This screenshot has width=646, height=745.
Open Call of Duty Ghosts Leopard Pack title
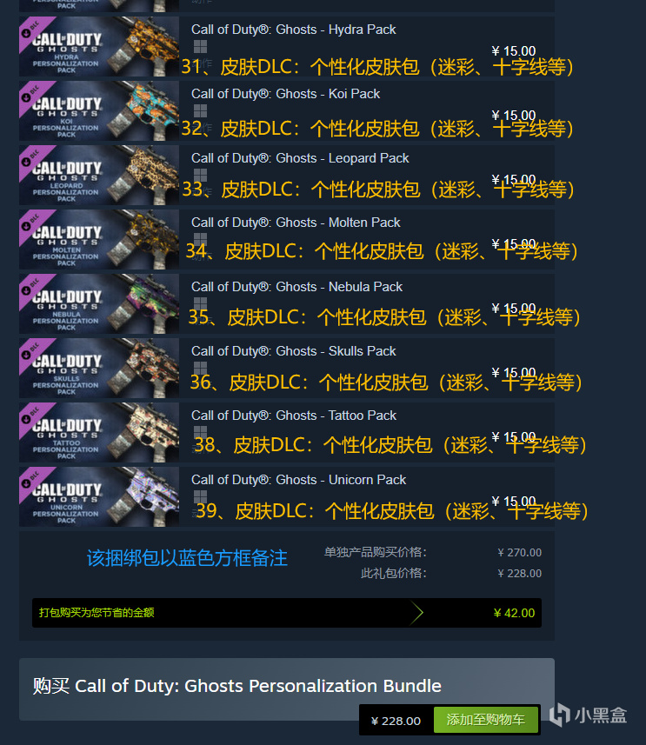[300, 158]
